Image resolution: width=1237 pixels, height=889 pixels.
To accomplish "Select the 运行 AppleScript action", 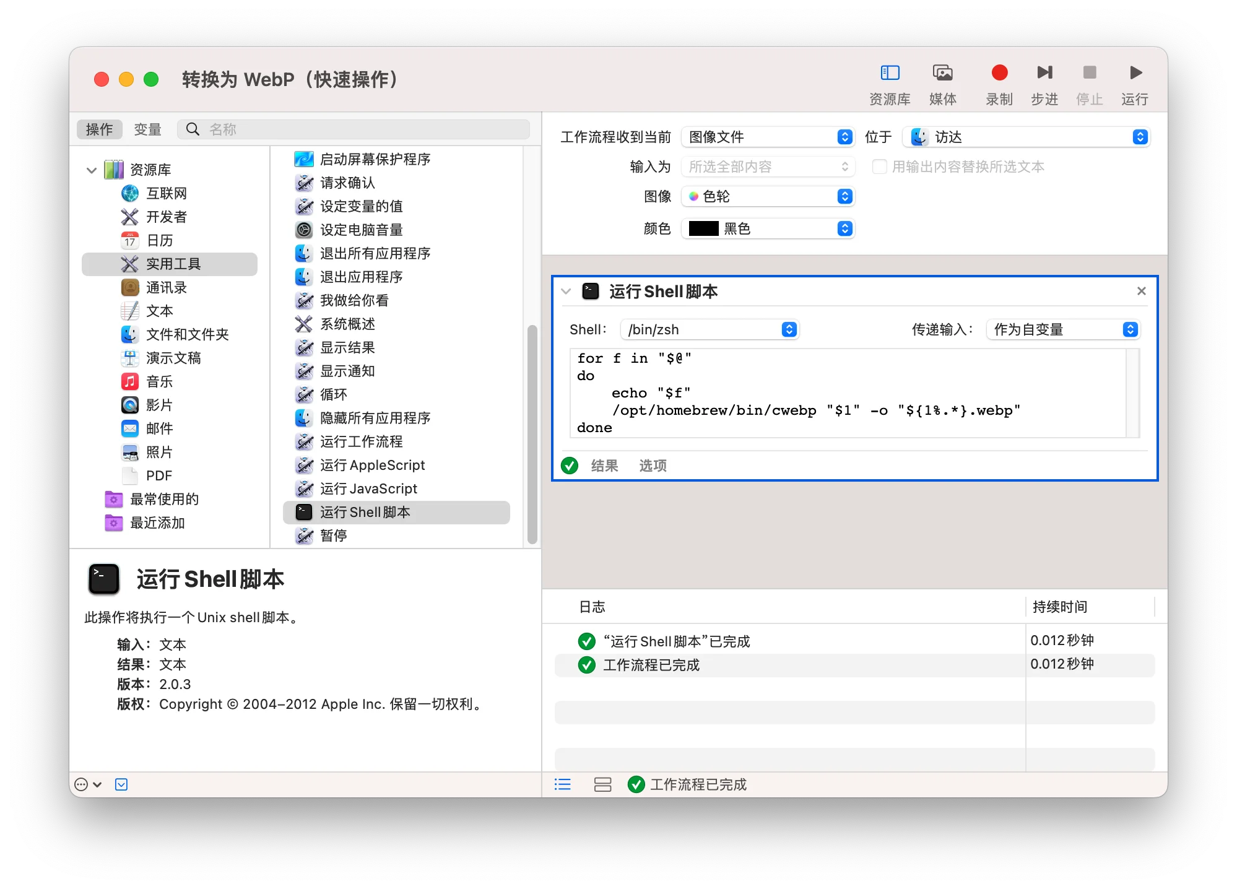I will (x=396, y=465).
